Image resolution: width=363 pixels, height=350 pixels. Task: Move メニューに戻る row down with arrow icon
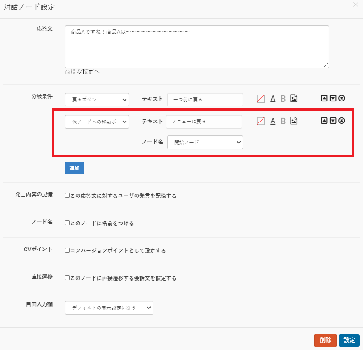tap(333, 121)
